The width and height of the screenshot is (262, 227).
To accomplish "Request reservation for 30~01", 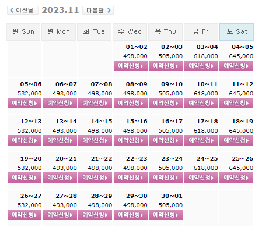I will click(x=166, y=215).
